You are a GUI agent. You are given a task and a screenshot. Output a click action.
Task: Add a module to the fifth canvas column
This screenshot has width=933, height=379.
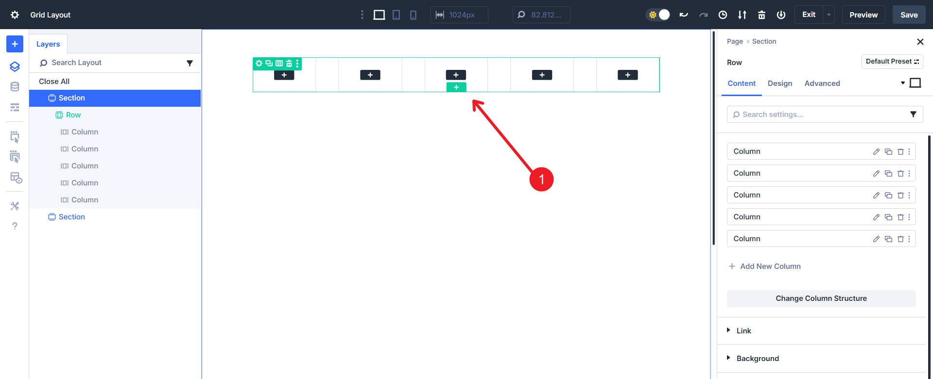(x=628, y=75)
